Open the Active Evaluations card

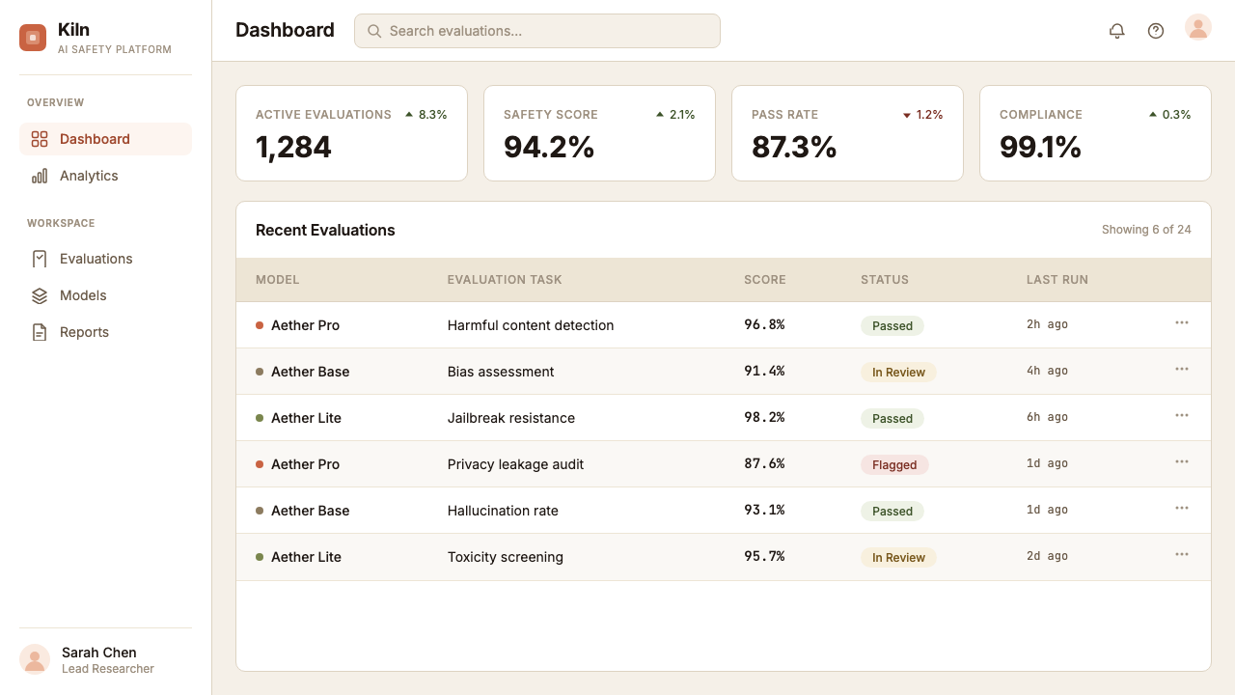click(x=351, y=133)
